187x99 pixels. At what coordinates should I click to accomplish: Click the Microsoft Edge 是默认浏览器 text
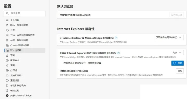coord(75,15)
